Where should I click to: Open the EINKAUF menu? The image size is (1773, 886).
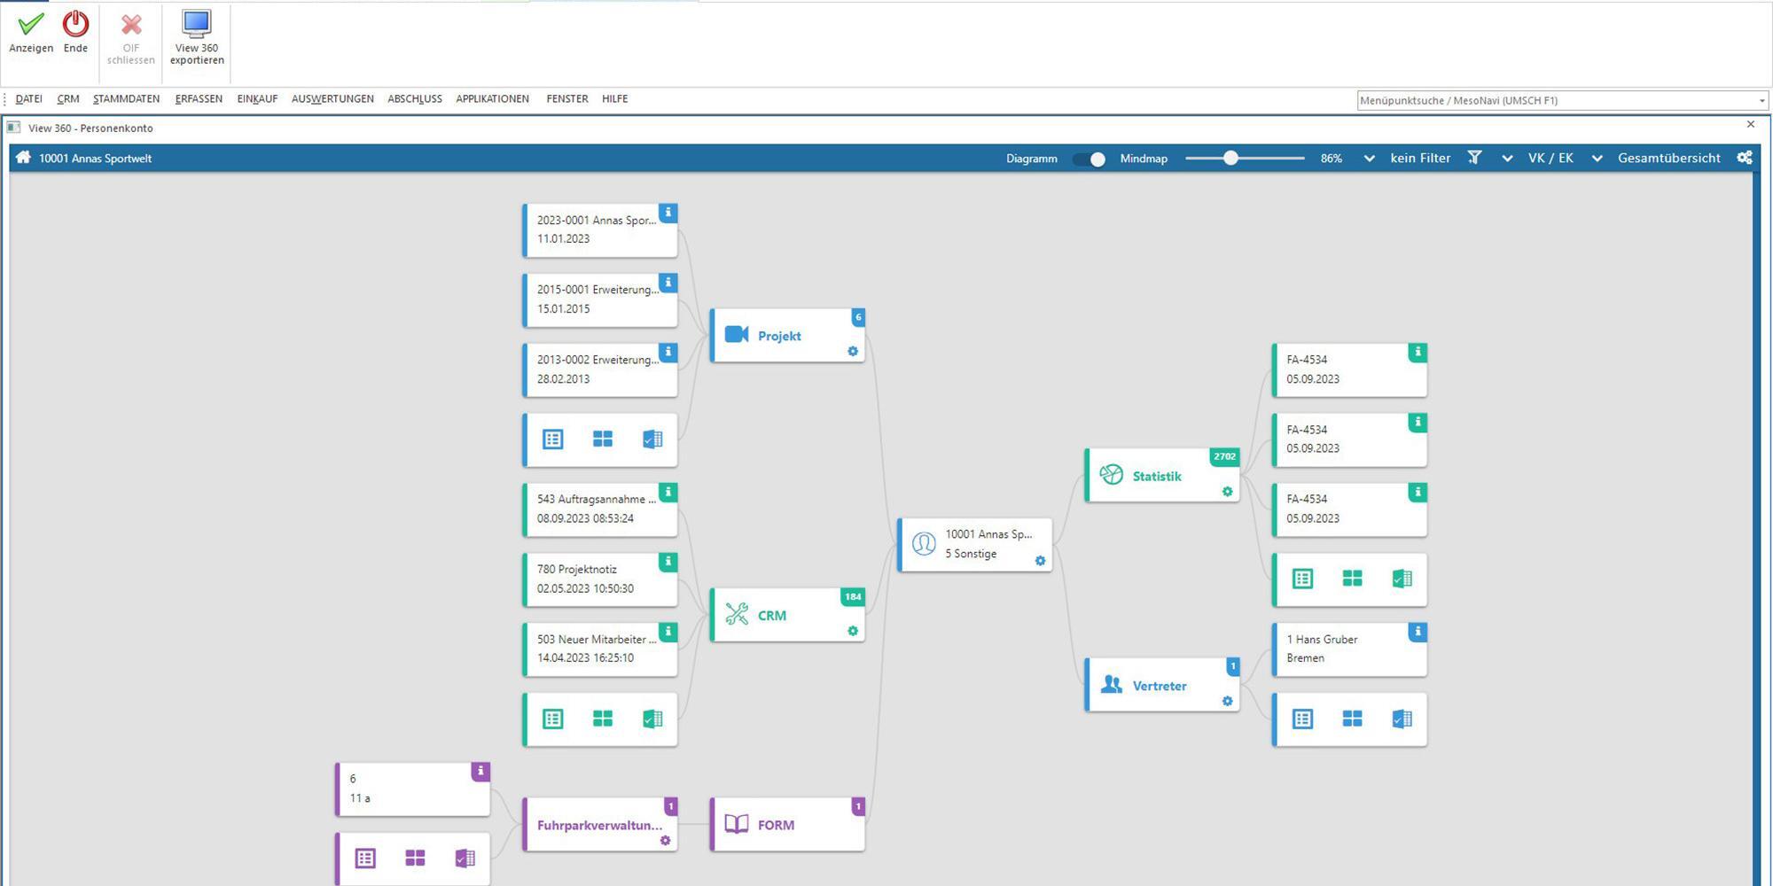click(257, 99)
